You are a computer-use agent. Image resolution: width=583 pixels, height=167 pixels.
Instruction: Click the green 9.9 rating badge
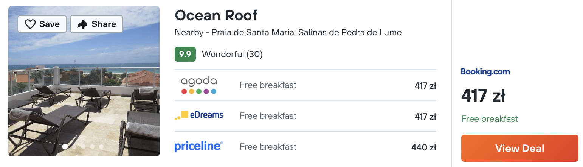tap(185, 54)
